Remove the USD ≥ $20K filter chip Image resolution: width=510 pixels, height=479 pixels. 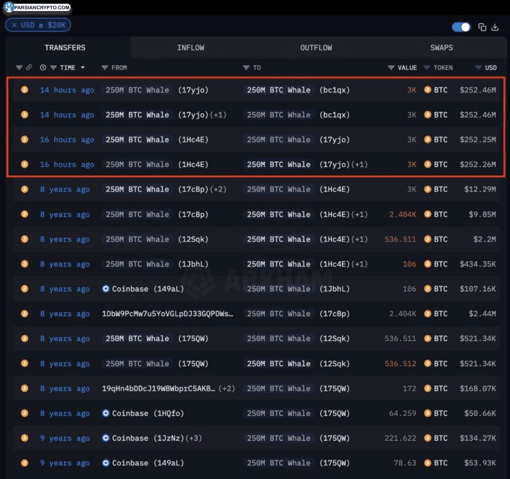click(14, 25)
